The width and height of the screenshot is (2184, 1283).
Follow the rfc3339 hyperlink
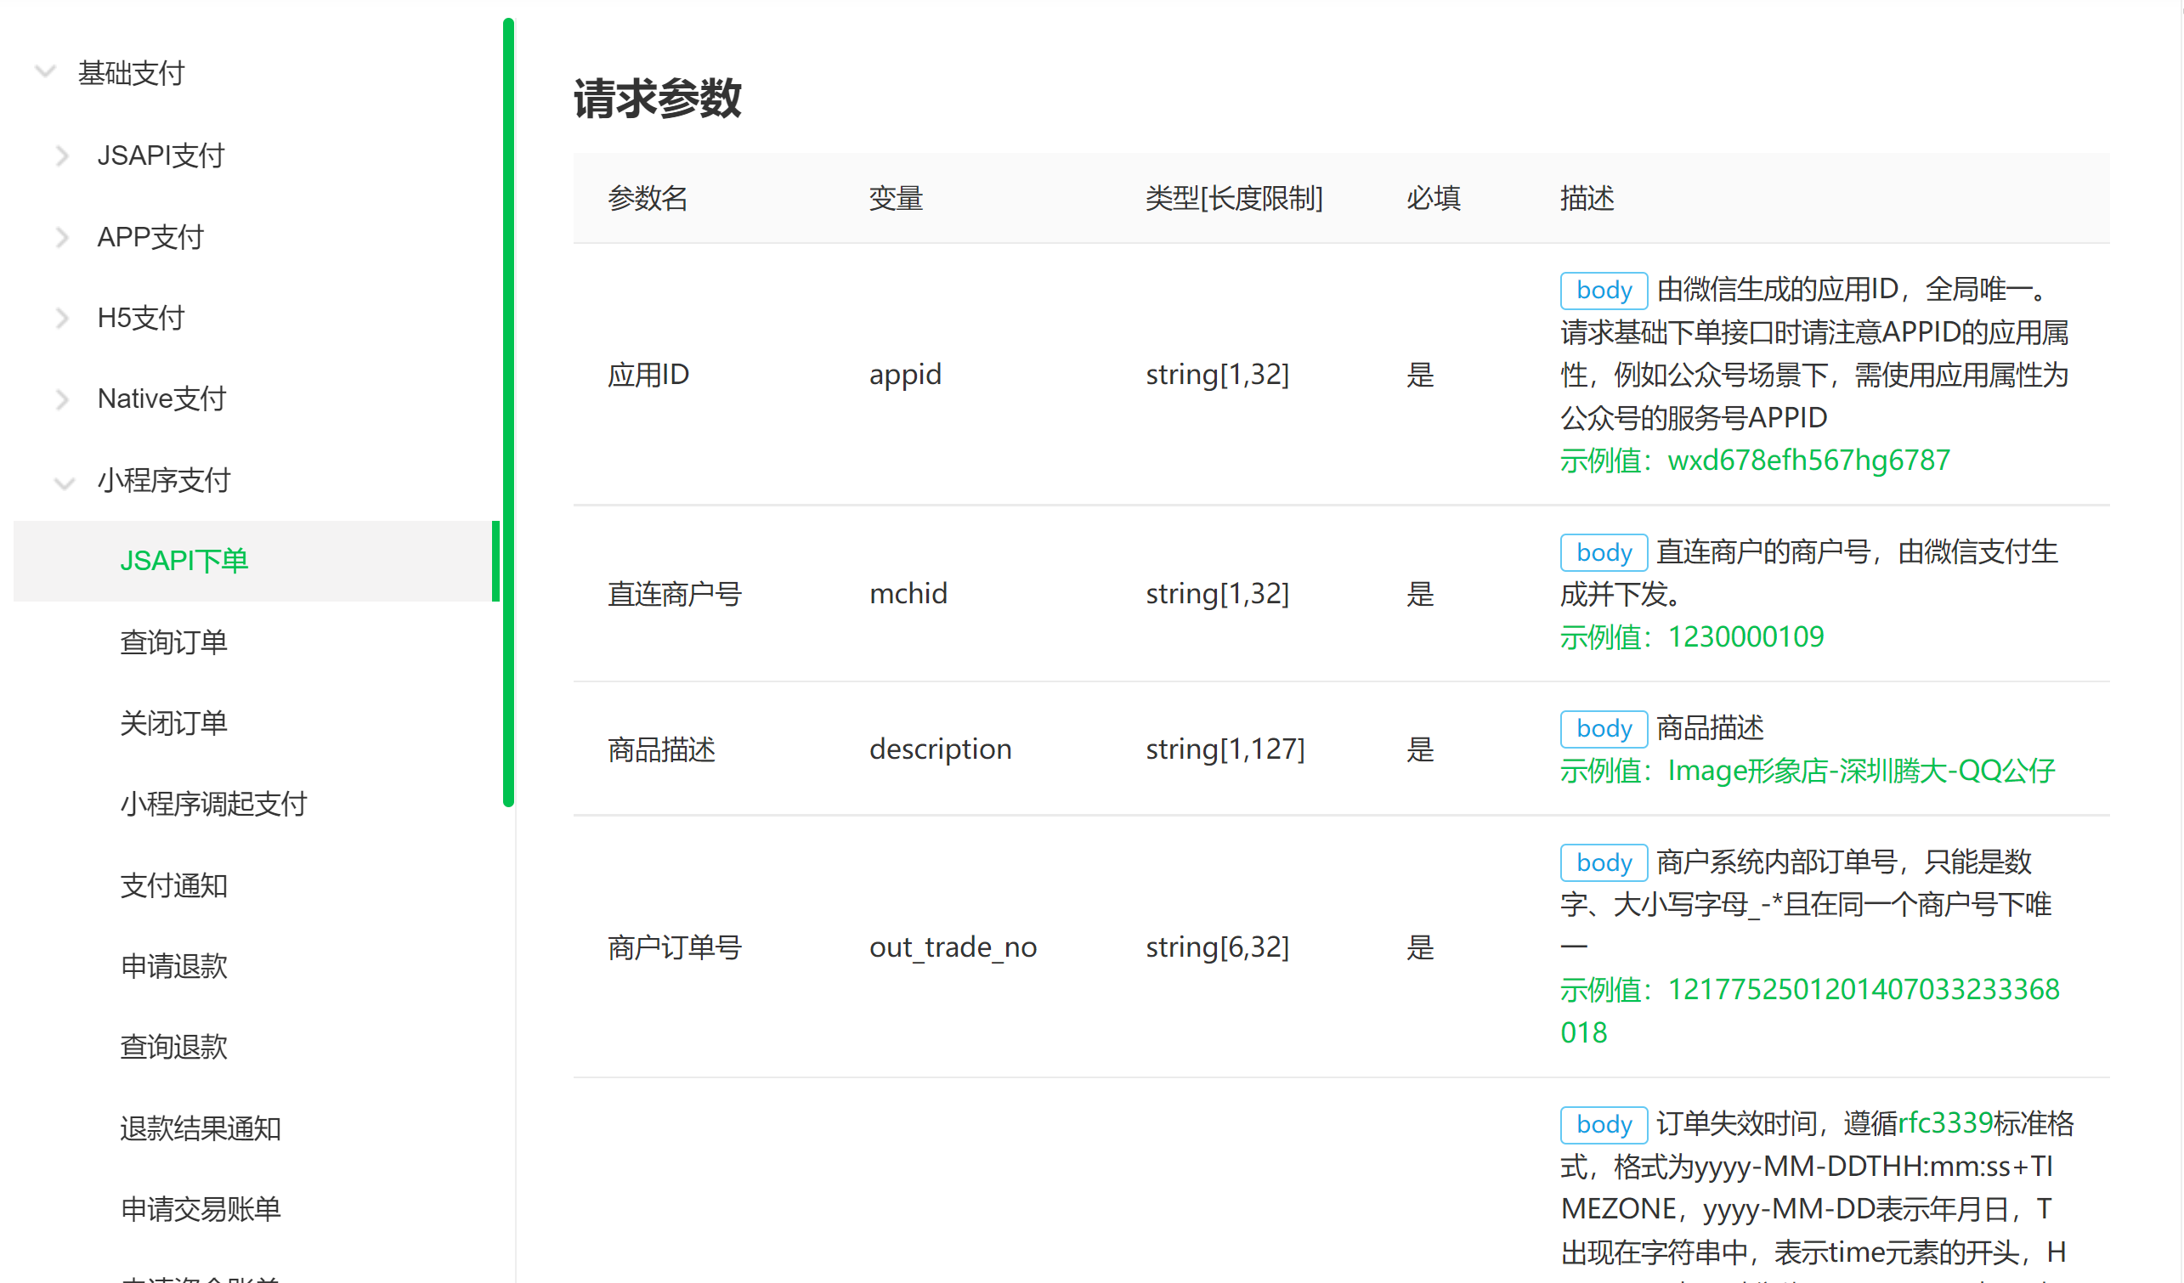tap(1945, 1123)
